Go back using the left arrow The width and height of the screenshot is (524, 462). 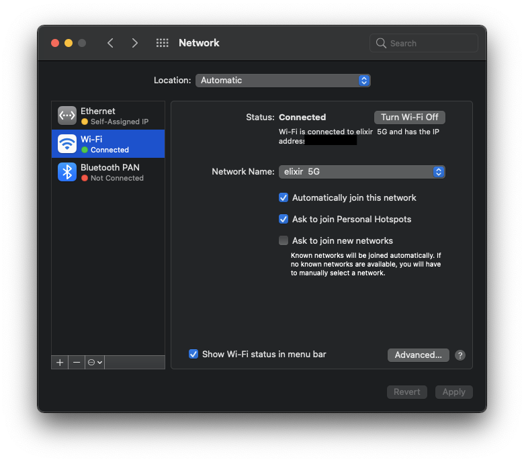click(x=110, y=43)
